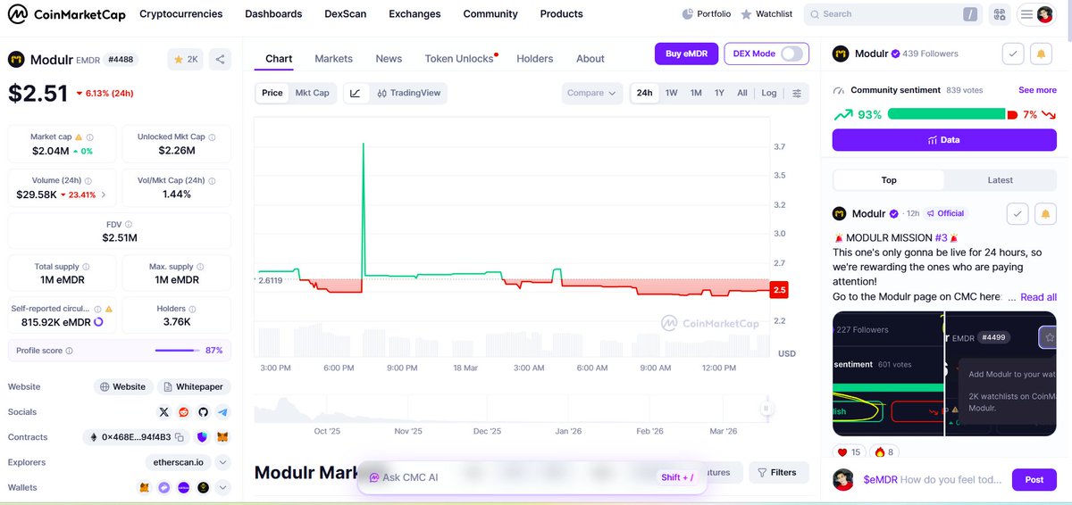
Task: Click the notification bell next to Modulr followers
Action: pyautogui.click(x=1041, y=54)
